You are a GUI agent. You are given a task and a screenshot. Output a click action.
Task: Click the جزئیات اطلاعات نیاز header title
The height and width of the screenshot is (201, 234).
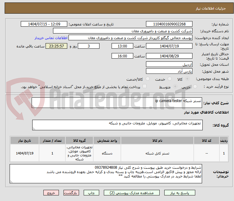[x=211, y=8]
